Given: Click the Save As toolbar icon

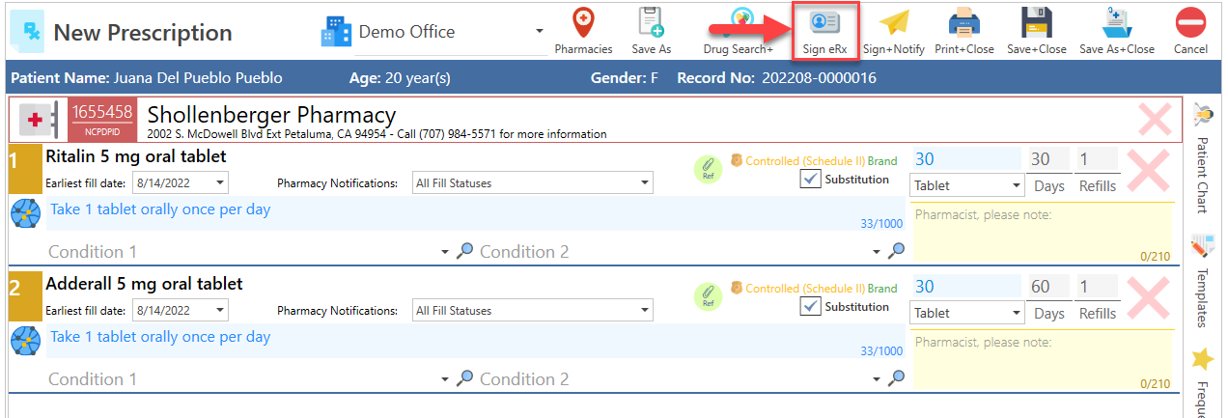Looking at the screenshot, I should (x=651, y=31).
